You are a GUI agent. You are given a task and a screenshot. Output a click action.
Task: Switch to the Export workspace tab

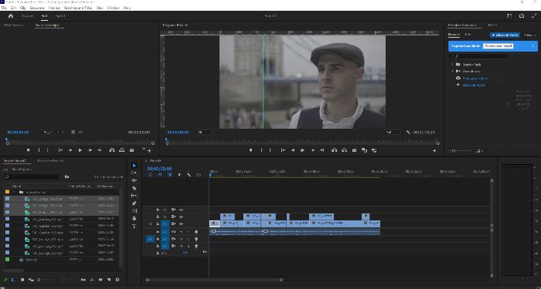tap(60, 16)
